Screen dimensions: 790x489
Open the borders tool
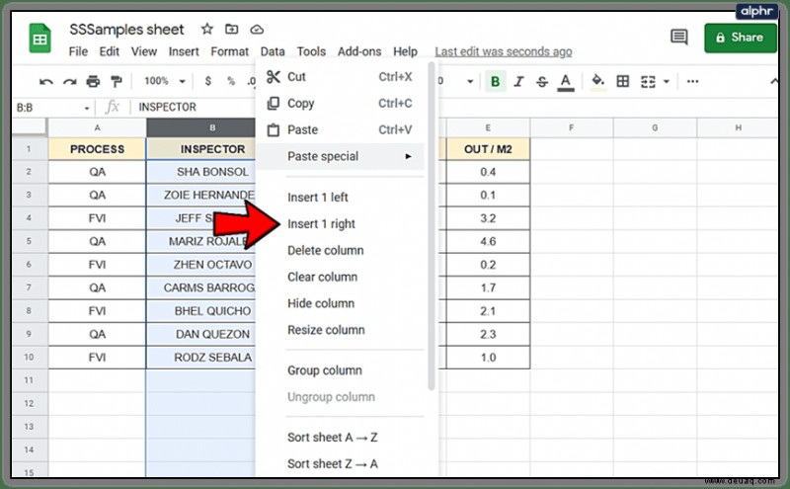tap(623, 81)
